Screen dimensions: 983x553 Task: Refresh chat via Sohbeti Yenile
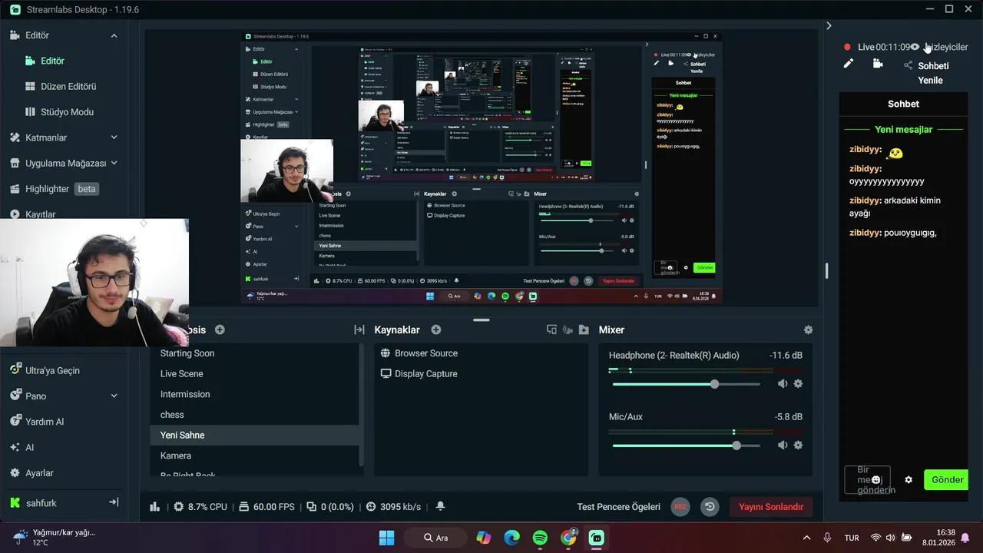(x=933, y=73)
